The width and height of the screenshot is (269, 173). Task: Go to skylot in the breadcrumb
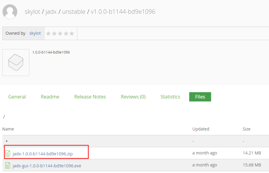(x=32, y=12)
